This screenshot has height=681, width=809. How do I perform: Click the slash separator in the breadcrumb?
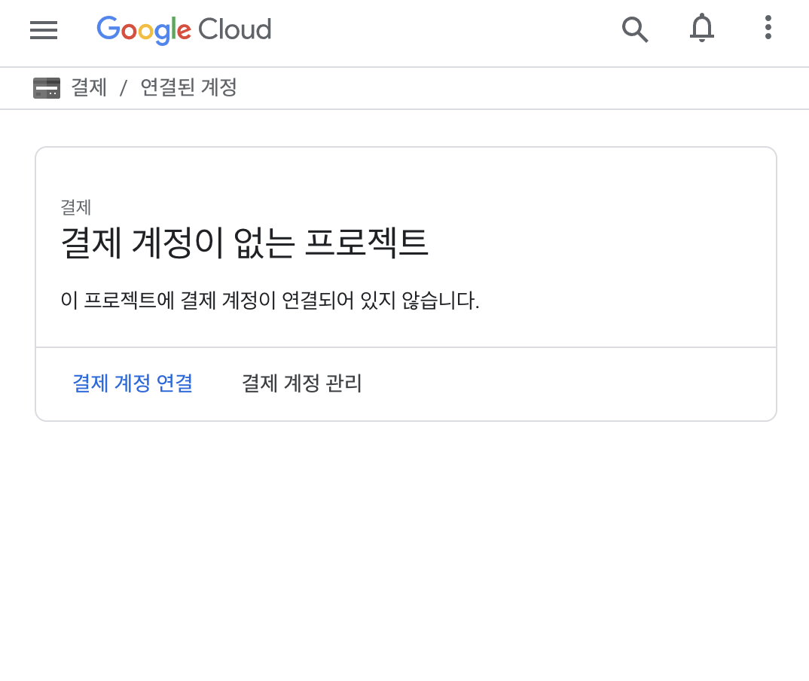(x=124, y=87)
